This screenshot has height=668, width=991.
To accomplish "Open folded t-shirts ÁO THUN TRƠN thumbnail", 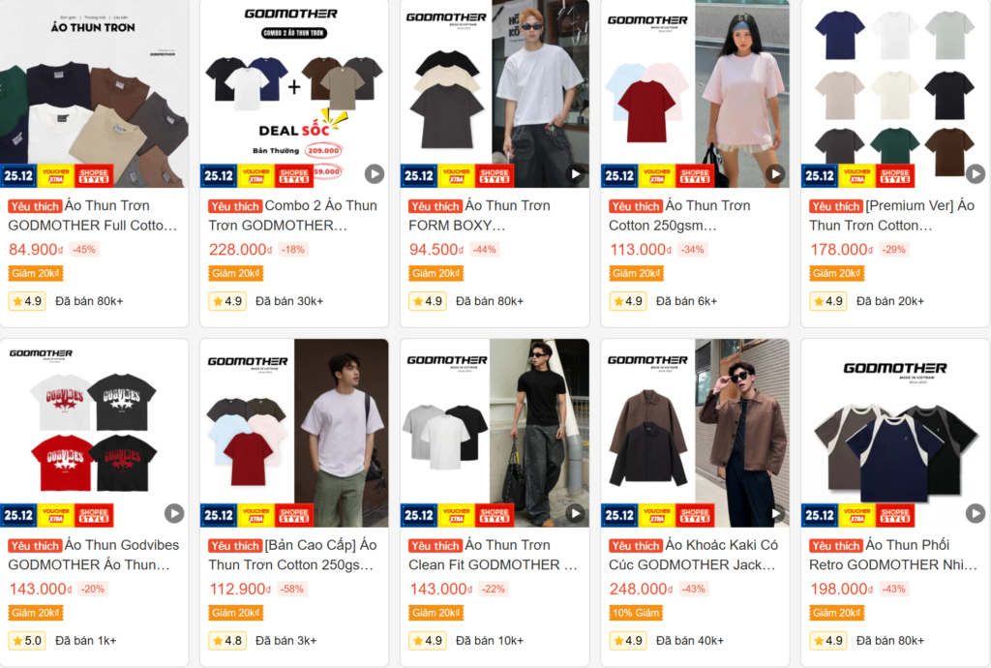I will [94, 94].
